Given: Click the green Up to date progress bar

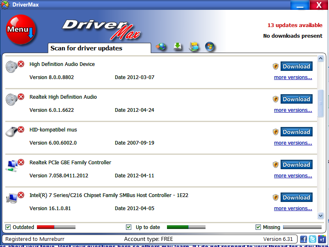Looking at the screenshot, I should 186,227.
